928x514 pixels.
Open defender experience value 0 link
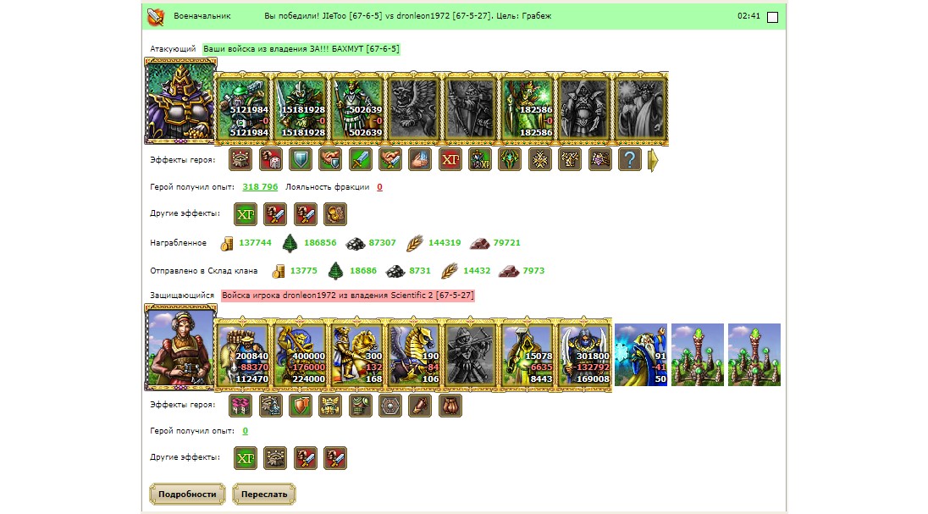pyautogui.click(x=245, y=430)
